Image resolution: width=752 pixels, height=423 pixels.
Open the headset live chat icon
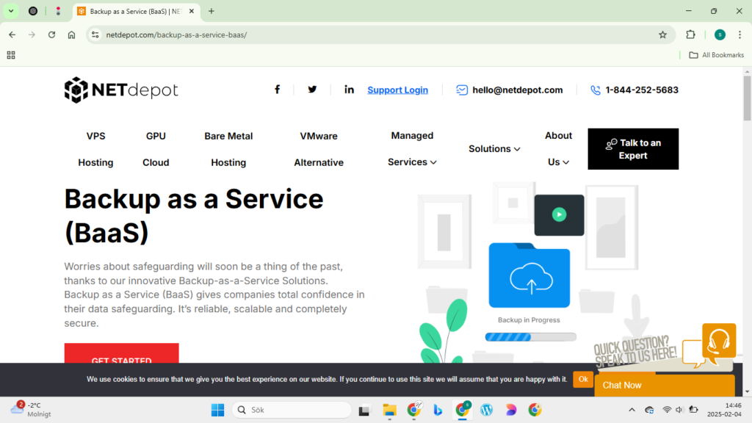click(718, 341)
